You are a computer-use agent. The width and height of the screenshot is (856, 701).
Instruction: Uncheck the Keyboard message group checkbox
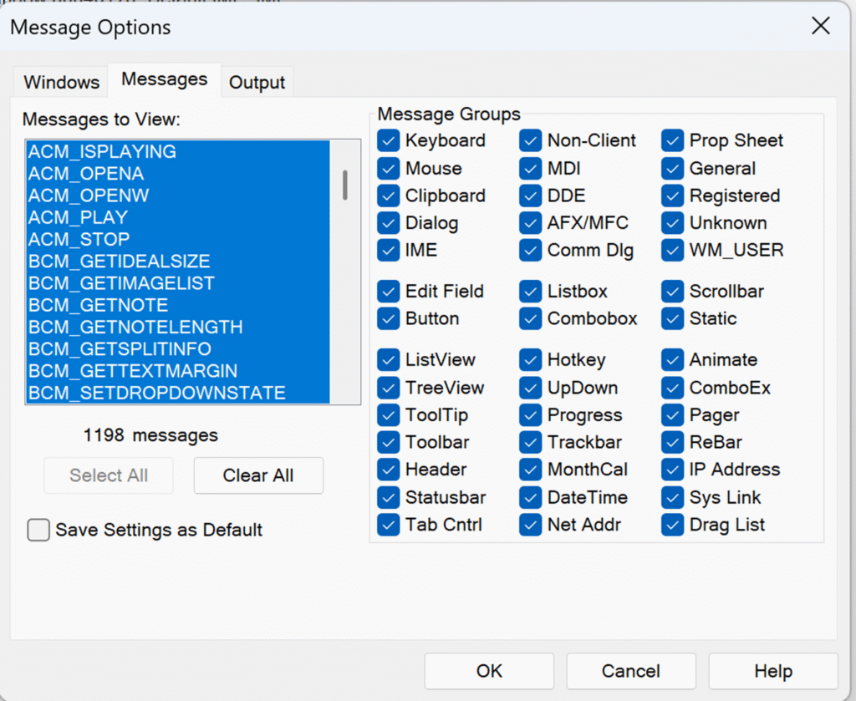pyautogui.click(x=388, y=140)
